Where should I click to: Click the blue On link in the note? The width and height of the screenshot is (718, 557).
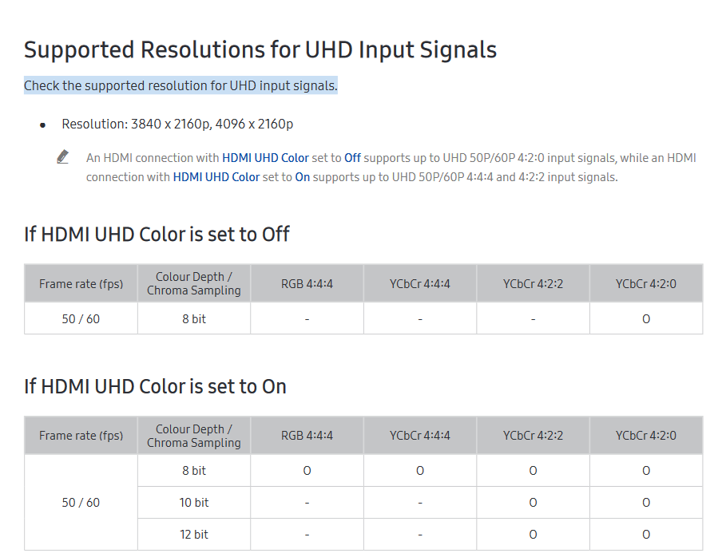pyautogui.click(x=302, y=177)
